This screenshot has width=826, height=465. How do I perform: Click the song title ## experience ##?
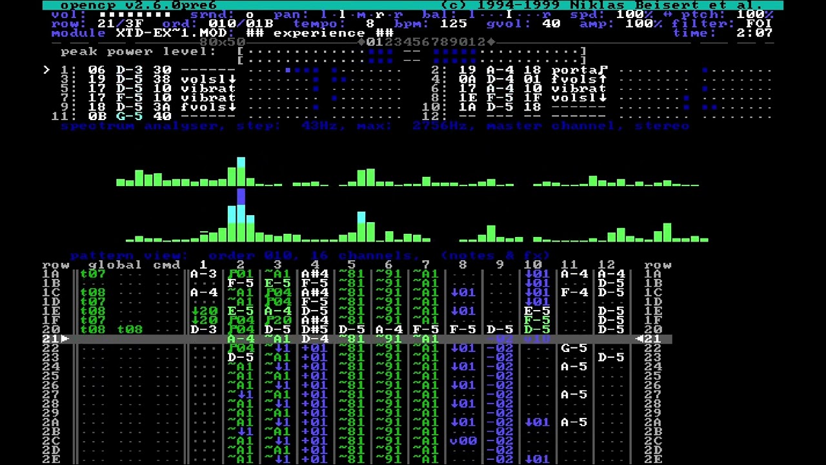pos(320,33)
